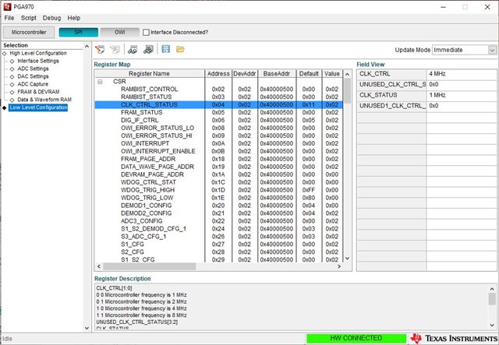
Task: Select the WDOG_CTRL_STAT register row
Action: [218, 182]
